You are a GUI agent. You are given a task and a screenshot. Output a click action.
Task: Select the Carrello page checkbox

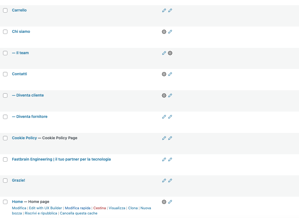(x=5, y=10)
